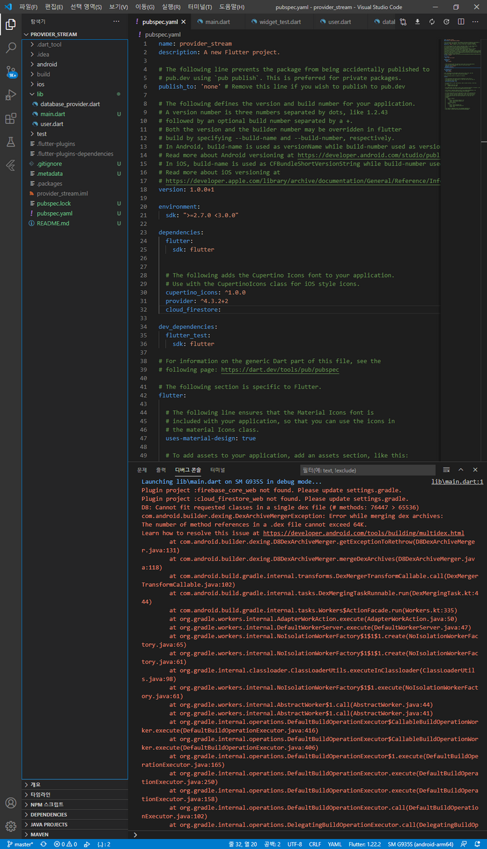The width and height of the screenshot is (487, 849).
Task: Switch to the main.dart editor tab
Action: tap(218, 22)
